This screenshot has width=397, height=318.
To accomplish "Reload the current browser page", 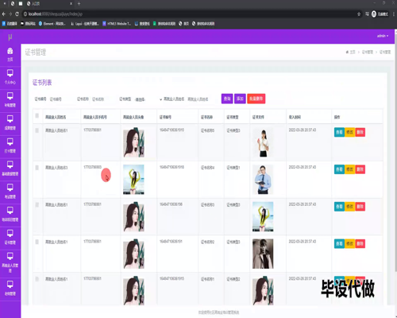I will click(x=17, y=14).
